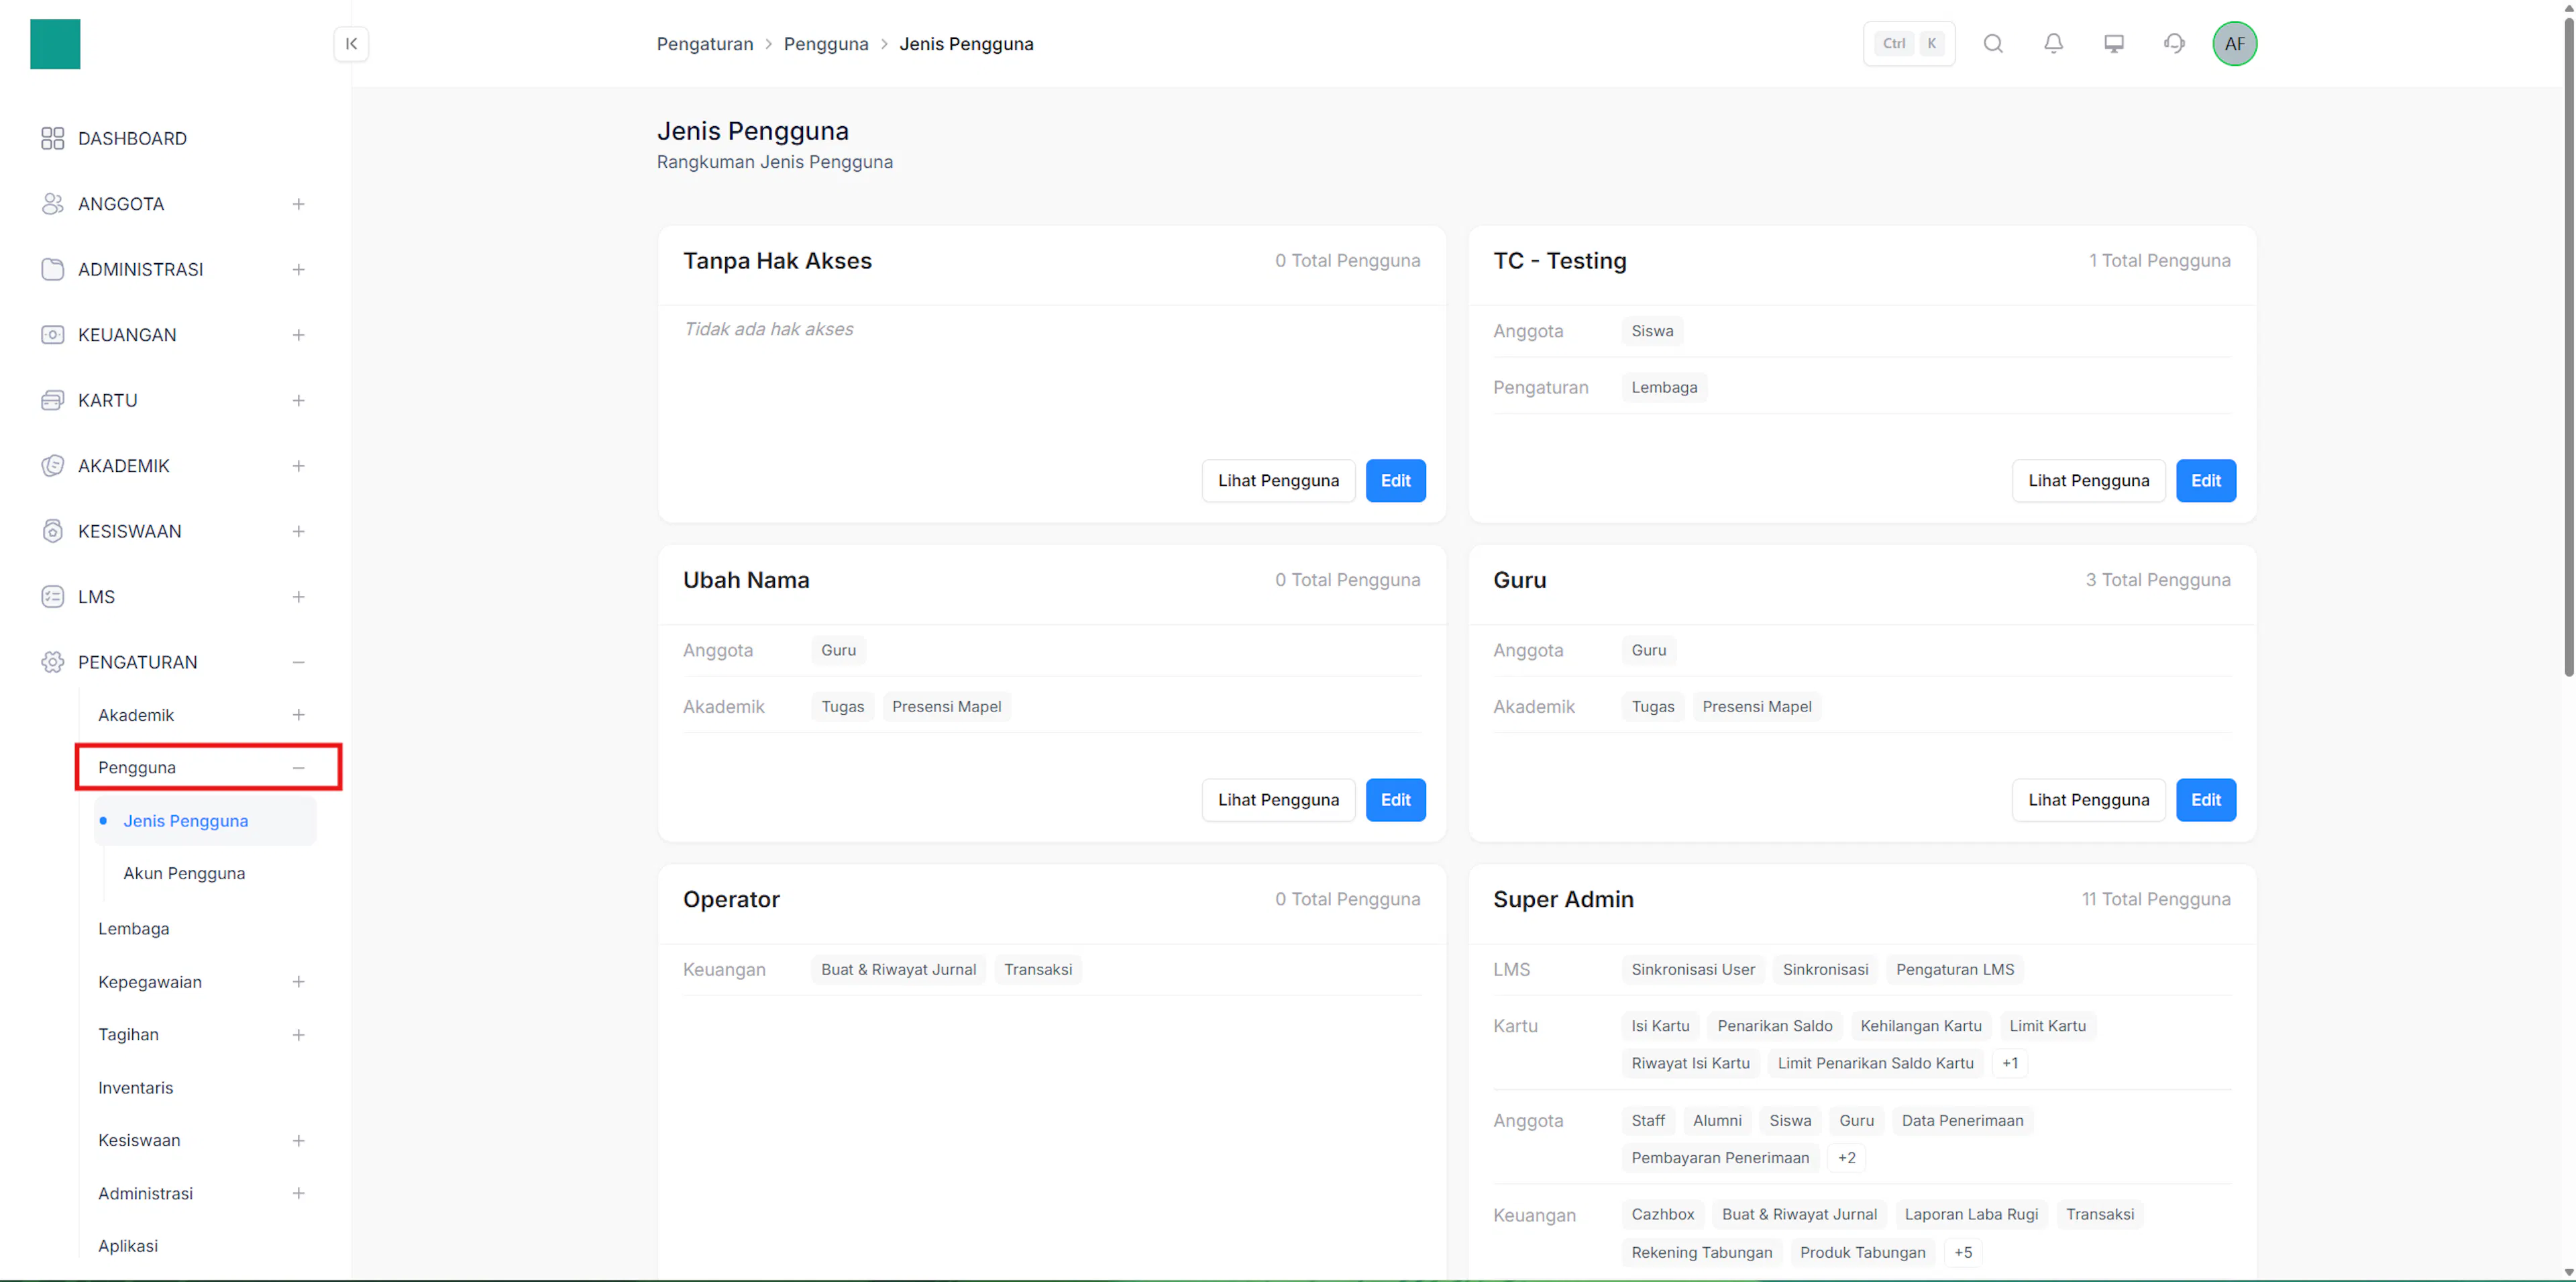The width and height of the screenshot is (2576, 1282).
Task: Click the green logo in the sidebar
Action: [x=55, y=44]
